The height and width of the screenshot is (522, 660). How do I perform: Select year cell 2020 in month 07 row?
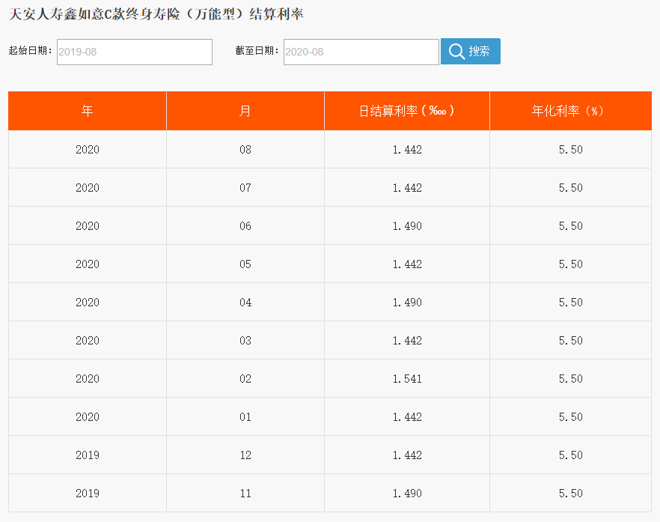(88, 187)
